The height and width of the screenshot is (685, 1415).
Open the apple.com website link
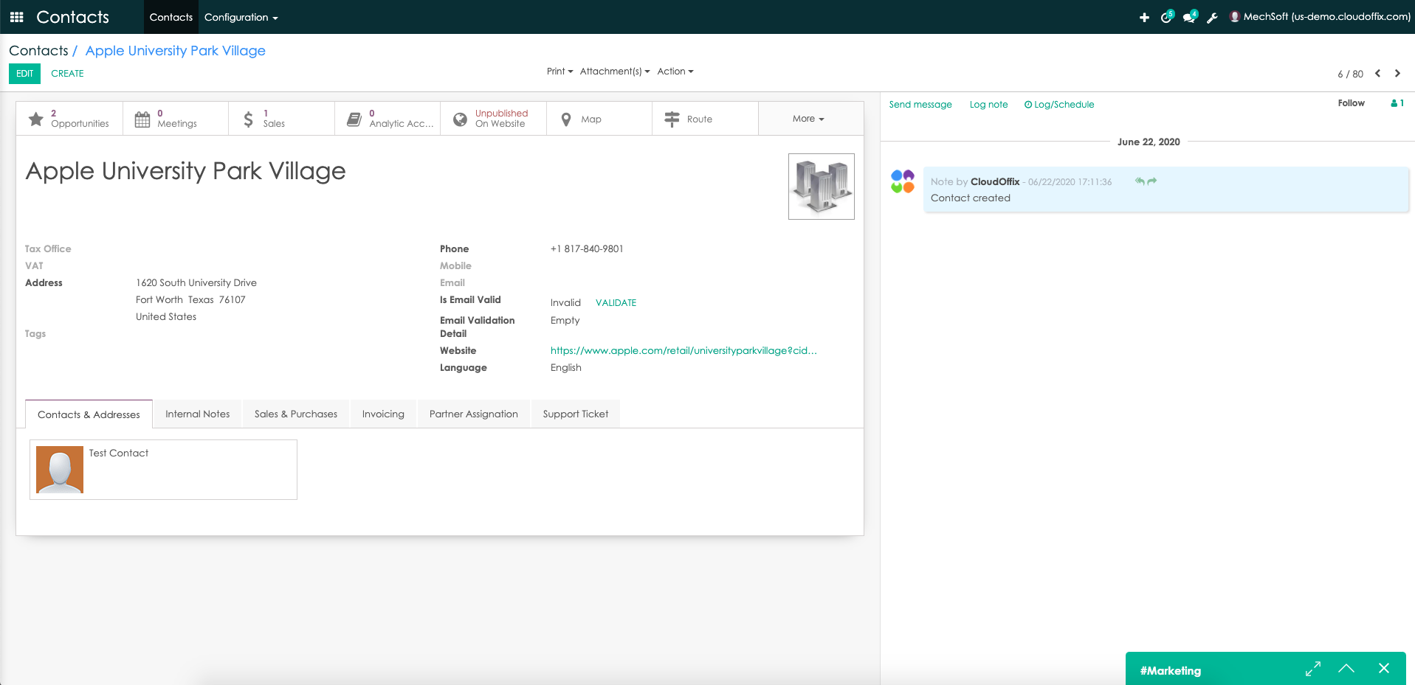click(684, 351)
